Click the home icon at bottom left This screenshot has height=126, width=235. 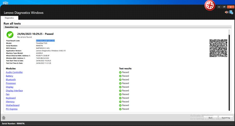tap(4, 118)
